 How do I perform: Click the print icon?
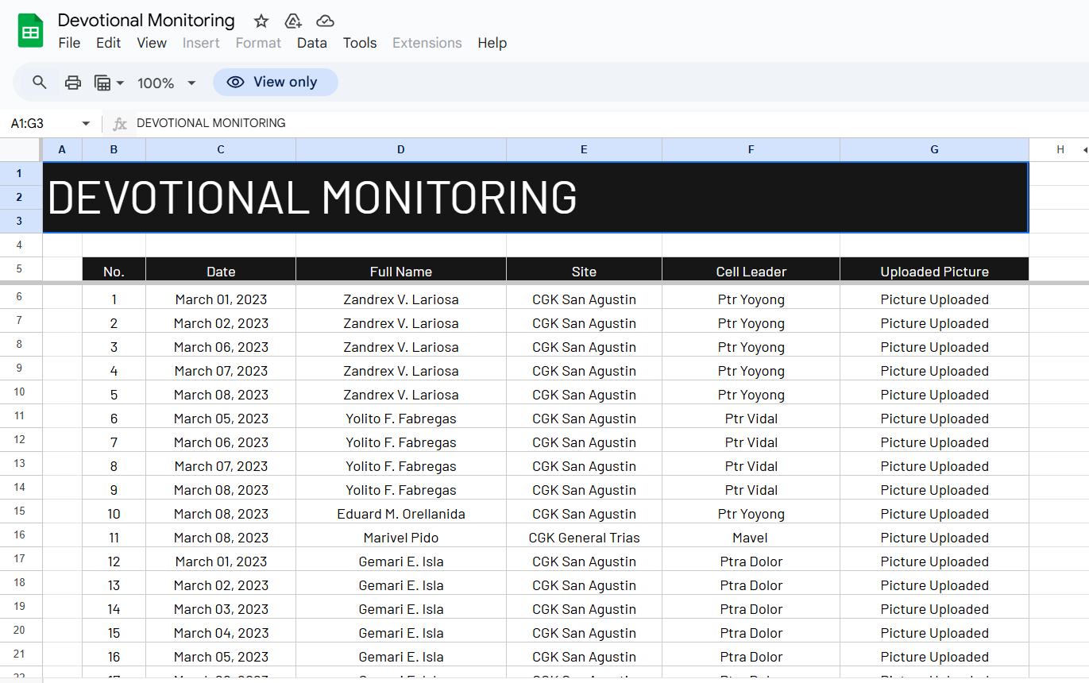73,83
